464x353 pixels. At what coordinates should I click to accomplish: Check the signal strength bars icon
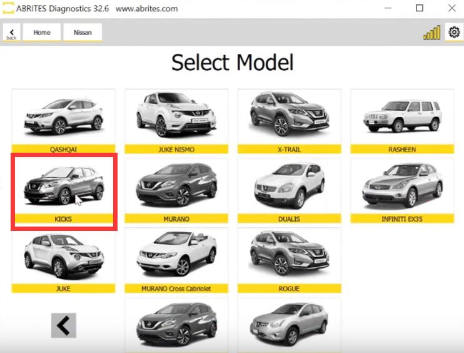431,33
